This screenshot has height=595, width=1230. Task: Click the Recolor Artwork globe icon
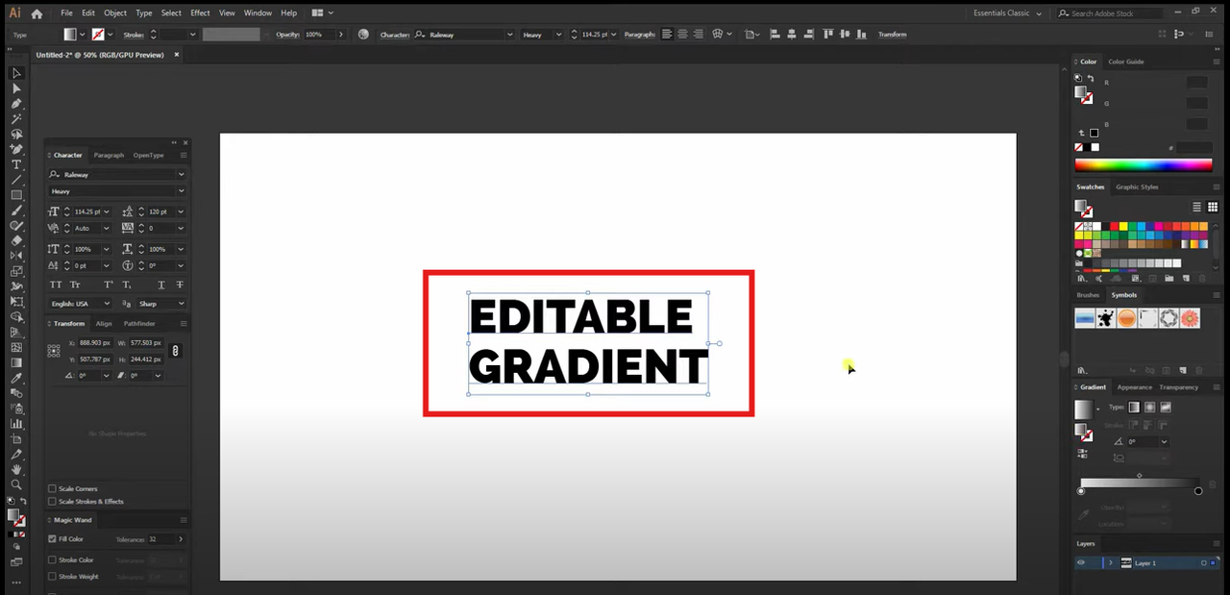[x=363, y=35]
